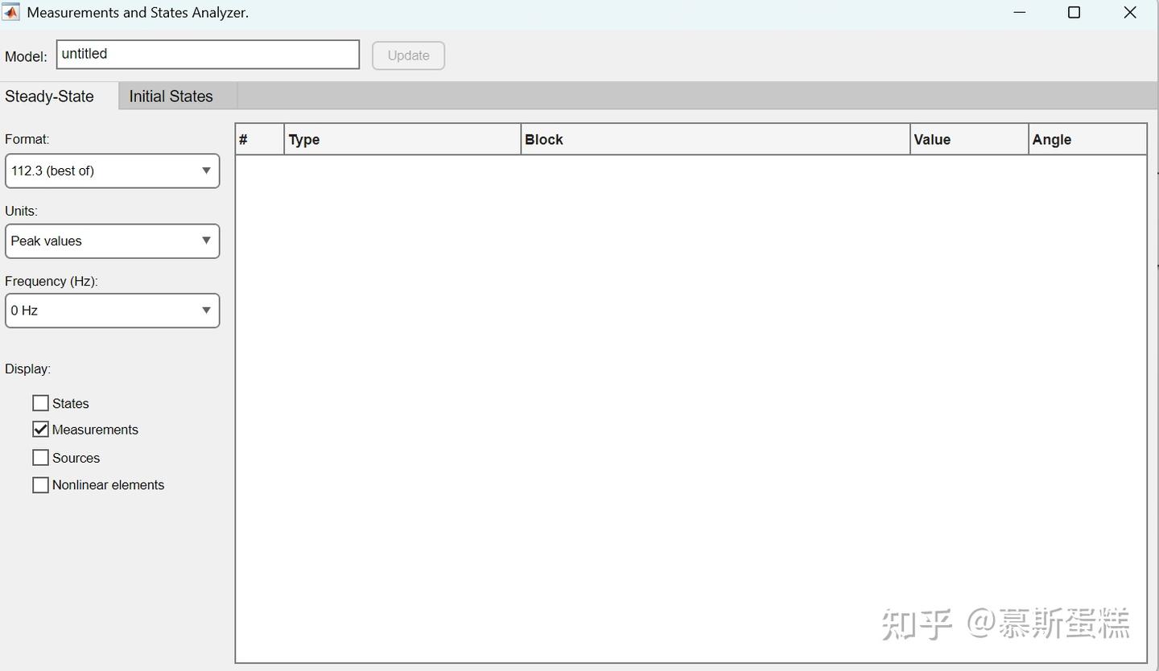Close the Measurements and States Analyzer window
This screenshot has width=1159, height=671.
[1130, 13]
